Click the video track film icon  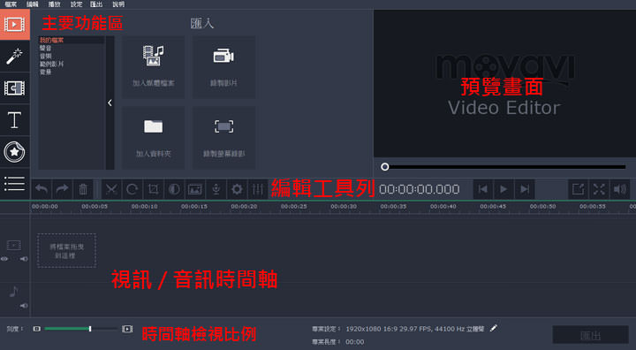tap(13, 245)
